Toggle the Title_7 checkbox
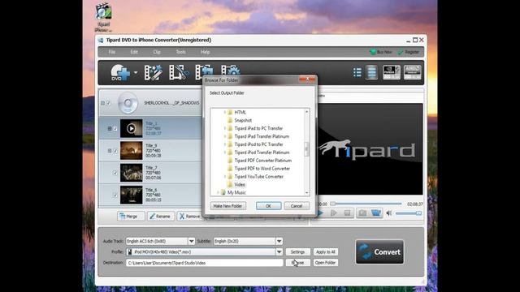 click(115, 173)
